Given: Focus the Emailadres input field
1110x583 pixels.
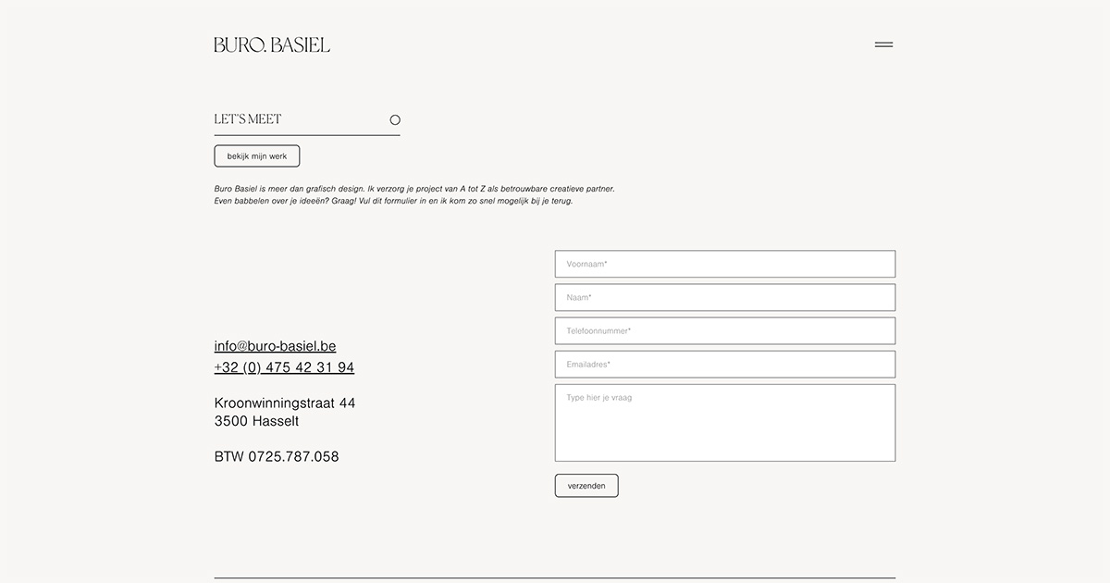Looking at the screenshot, I should click(x=724, y=364).
